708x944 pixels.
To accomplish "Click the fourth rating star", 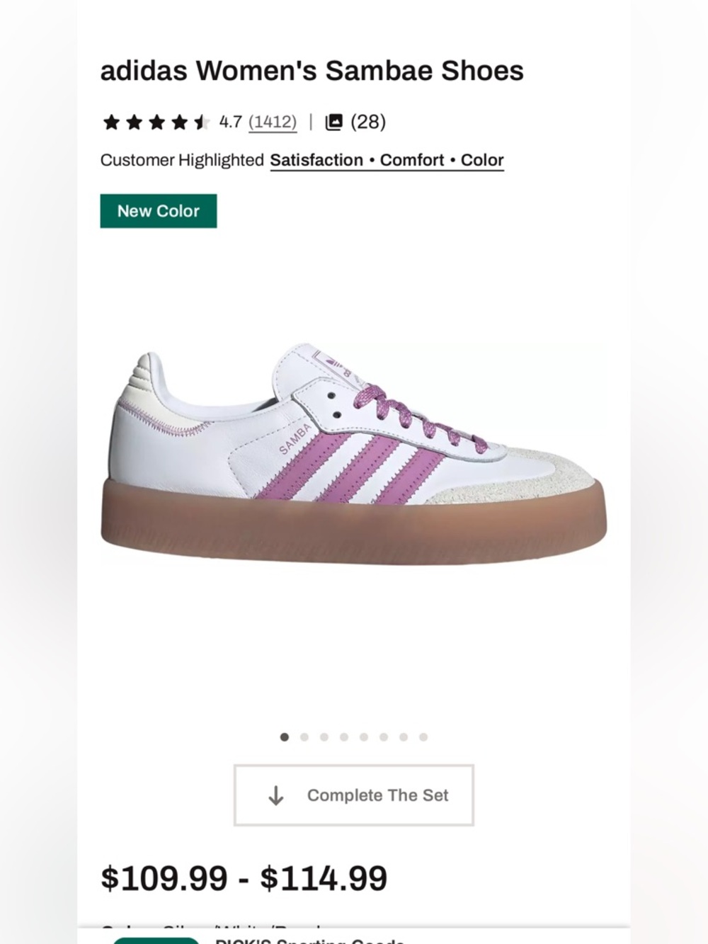I will 179,121.
